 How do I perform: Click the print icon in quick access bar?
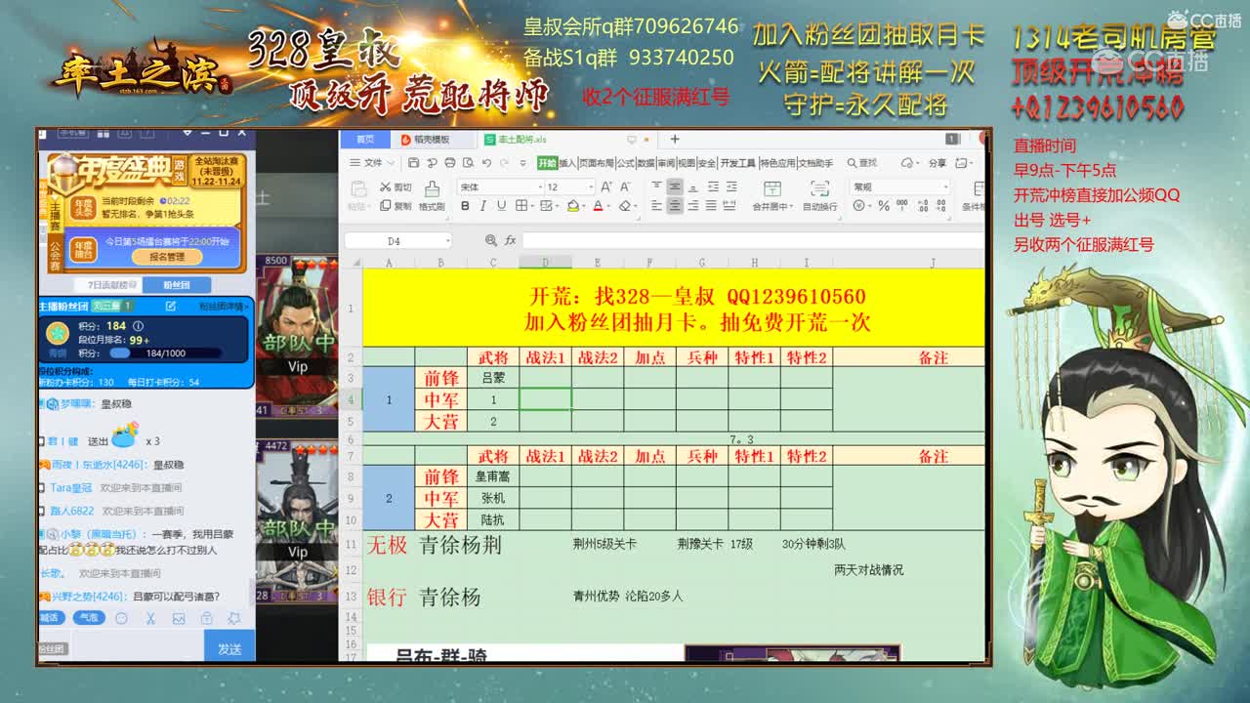(x=450, y=163)
